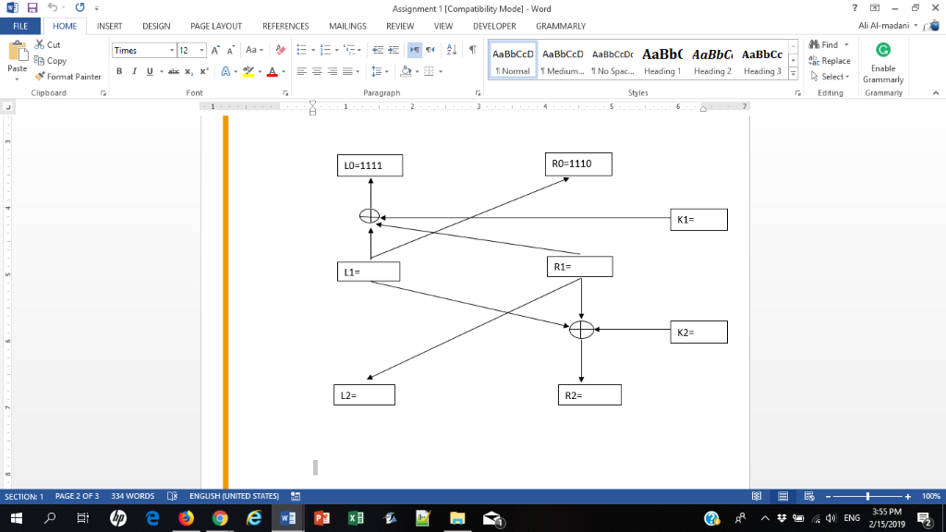
Task: Open the font size dropdown
Action: (x=200, y=50)
